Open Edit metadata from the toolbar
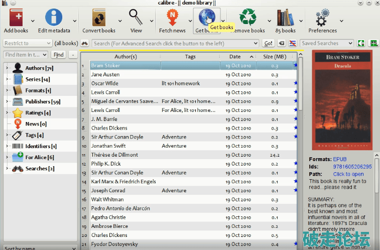The image size is (380, 250). [54, 18]
